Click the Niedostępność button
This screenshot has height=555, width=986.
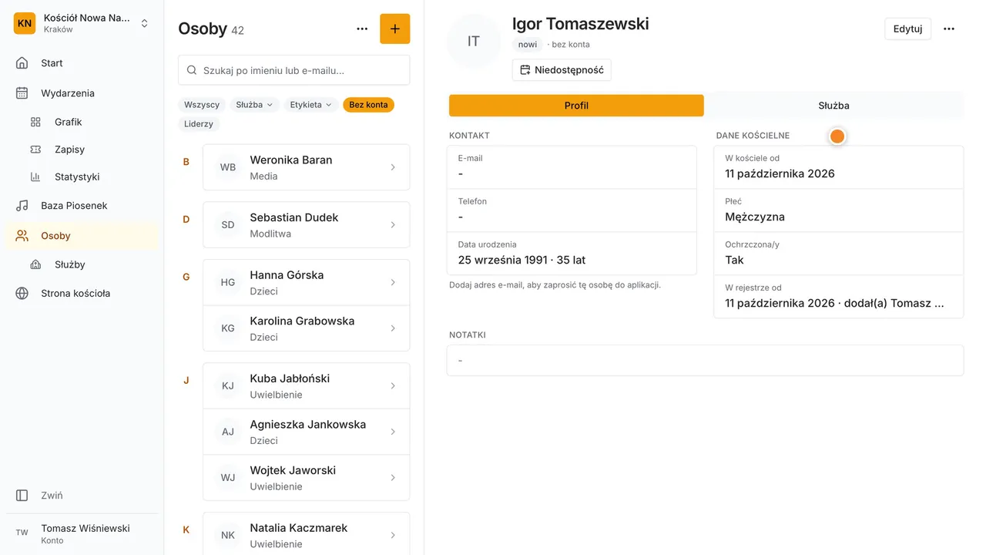(562, 70)
